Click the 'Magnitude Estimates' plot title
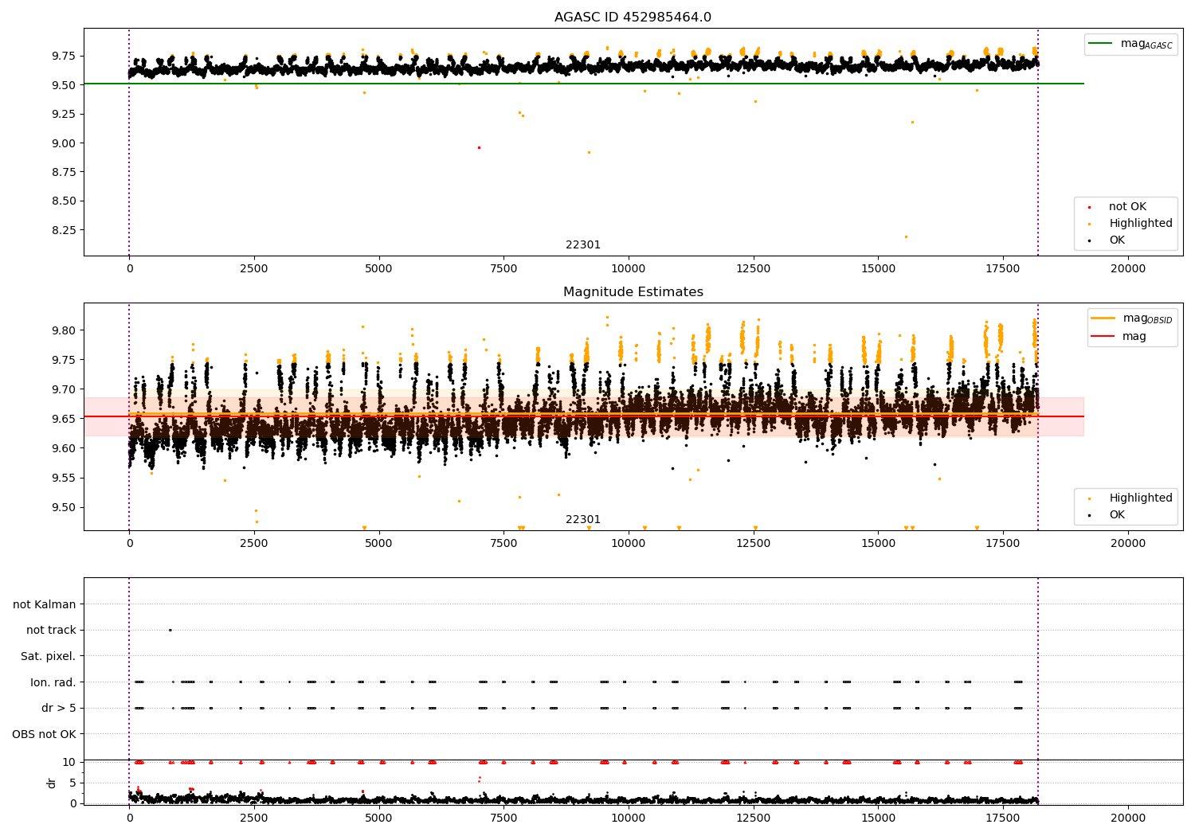Viewport: 1195px width, 836px height. tap(633, 292)
